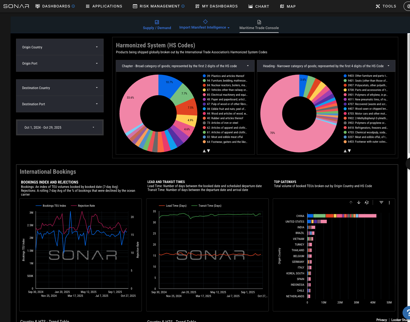The image size is (410, 322).
Task: Click the A-Z sort icon in Top Gateways
Action: pos(367,203)
